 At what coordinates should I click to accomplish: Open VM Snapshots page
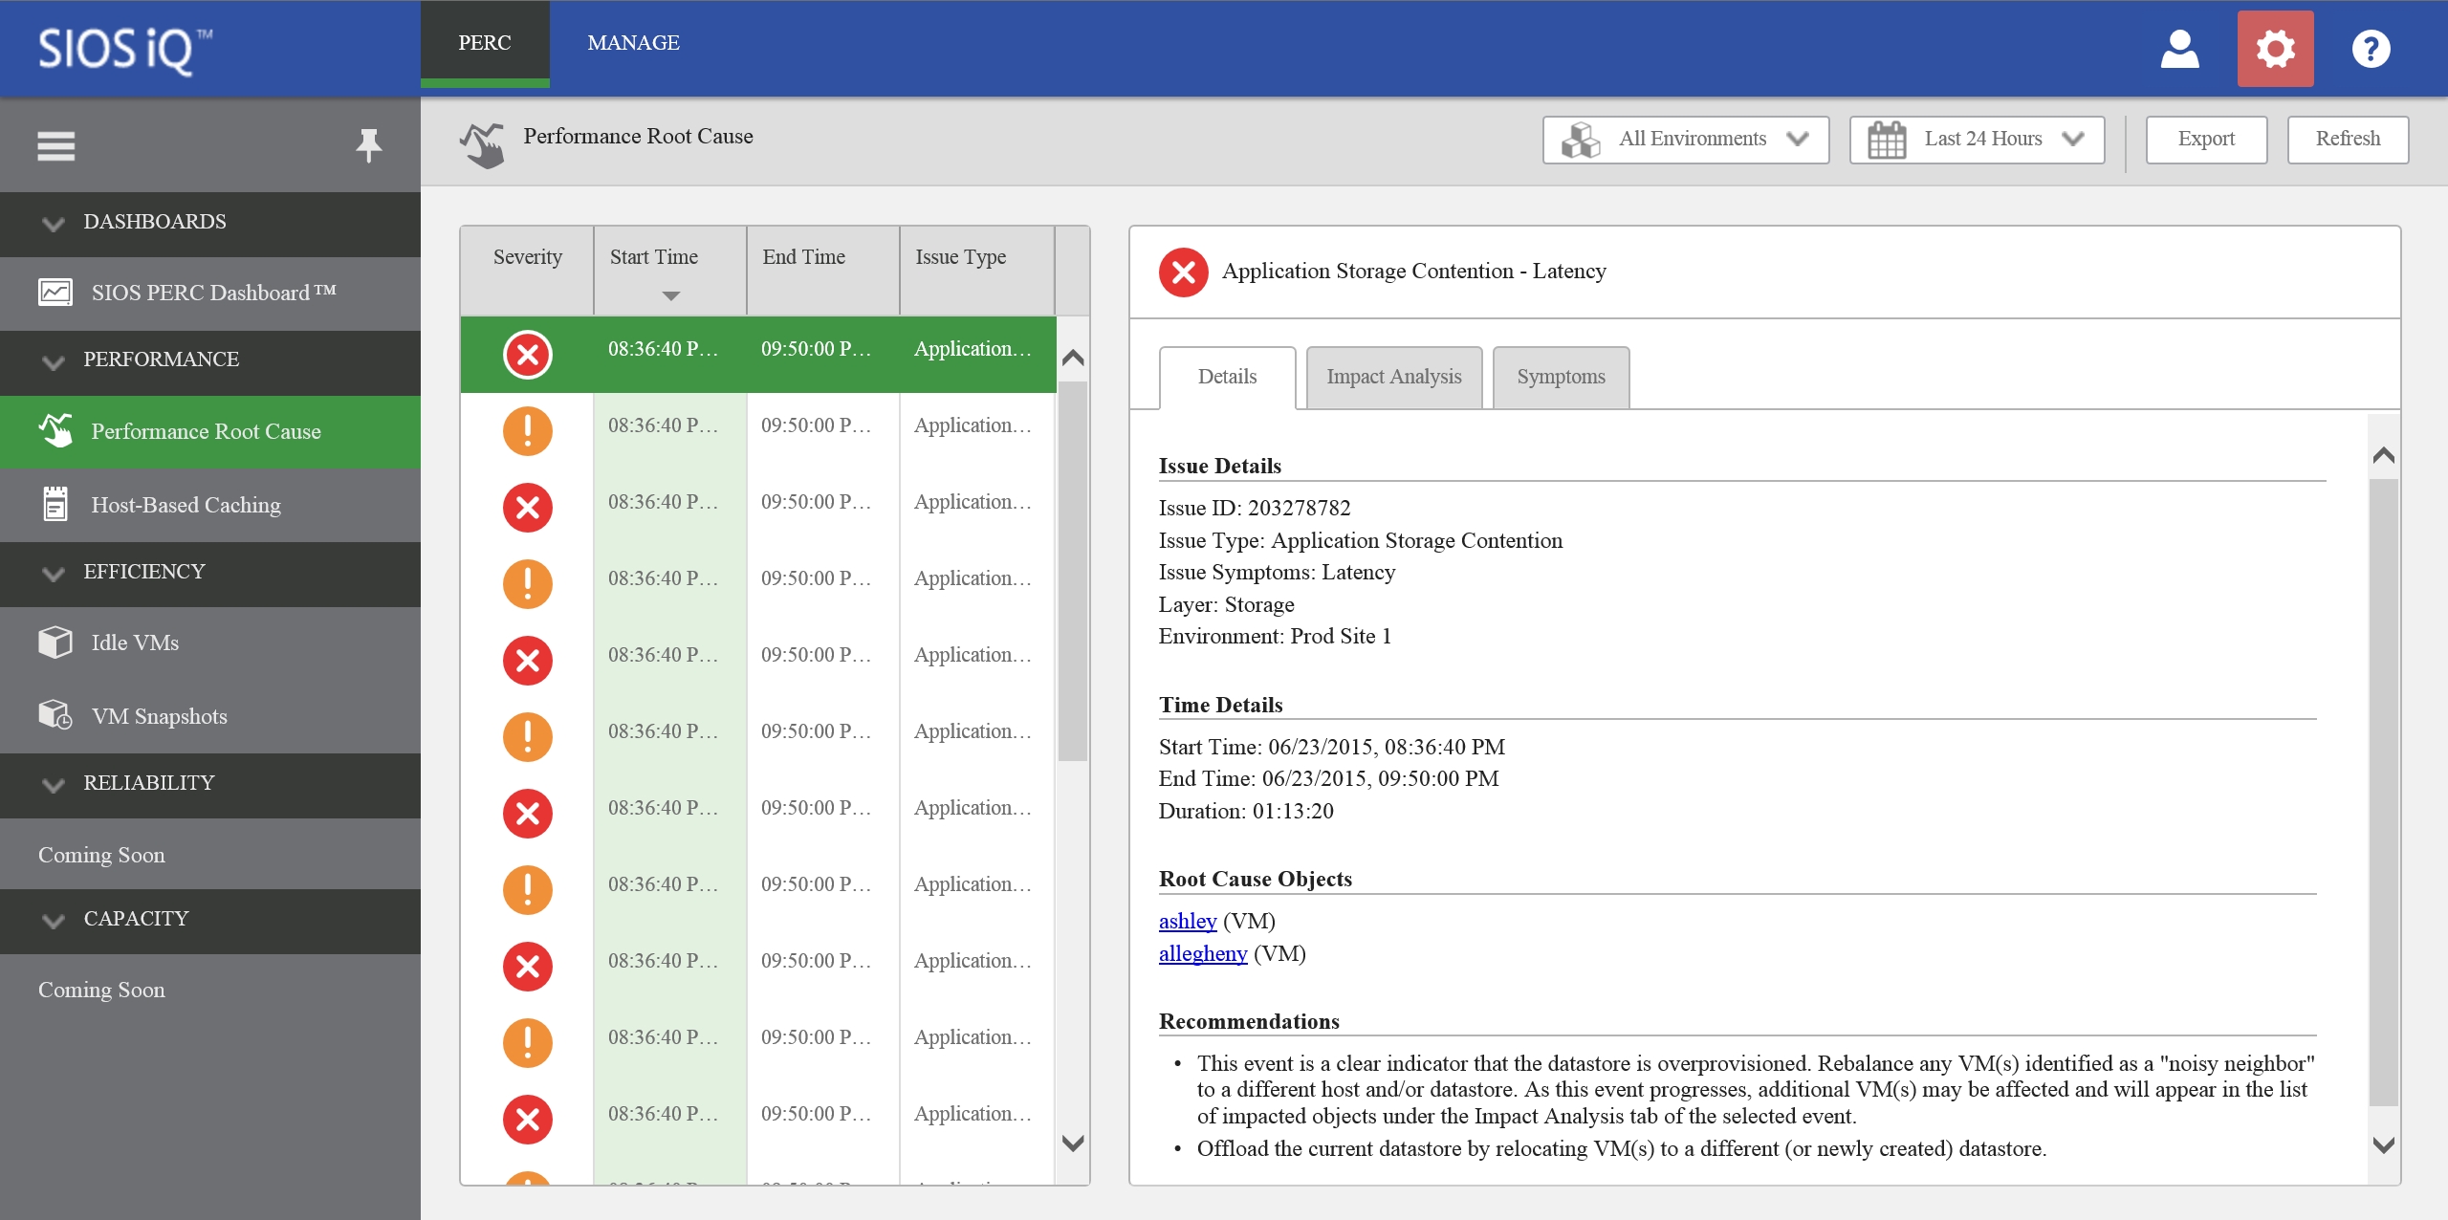click(210, 716)
